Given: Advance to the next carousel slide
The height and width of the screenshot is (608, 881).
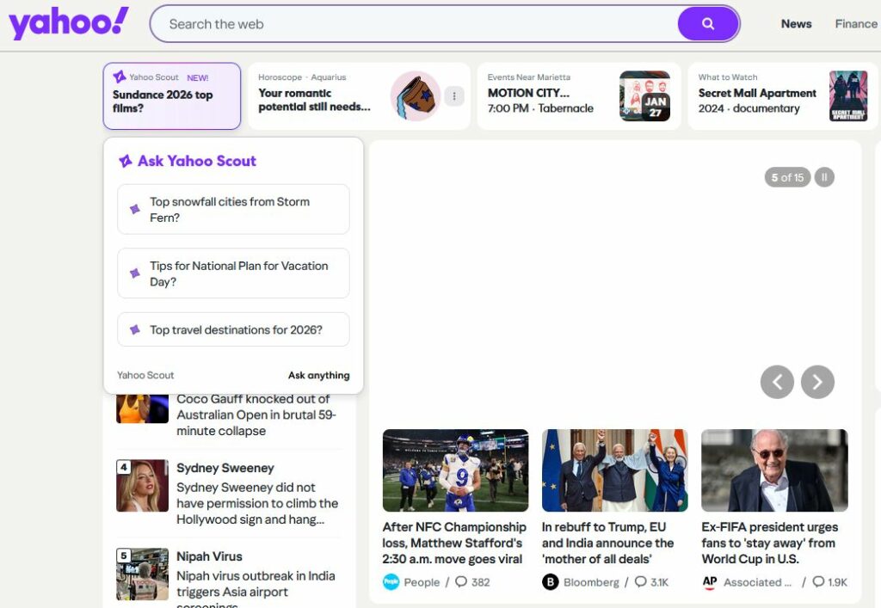Looking at the screenshot, I should coord(817,382).
